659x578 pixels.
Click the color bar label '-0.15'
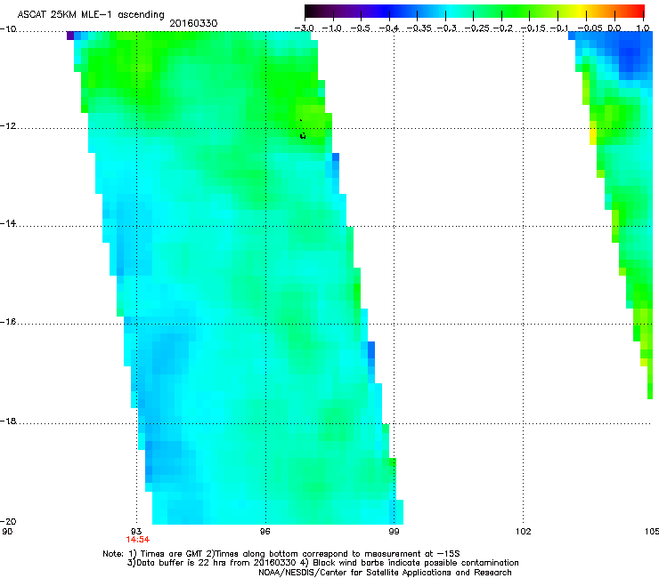[533, 28]
